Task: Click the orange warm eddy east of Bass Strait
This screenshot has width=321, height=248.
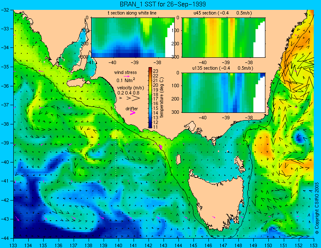Action: coord(264,145)
